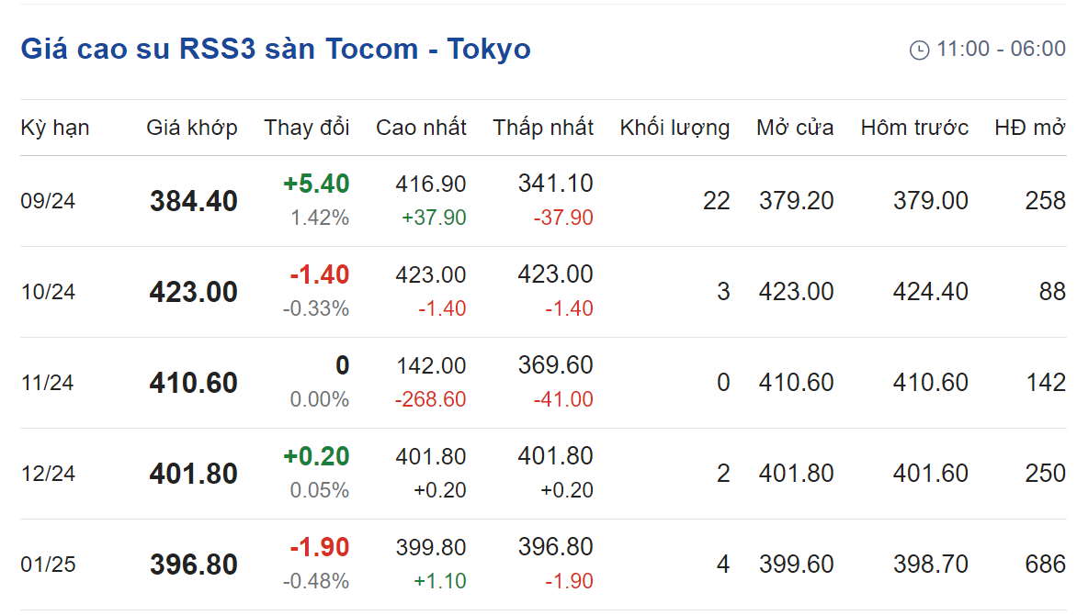Click the Thay đổi column header
The height and width of the screenshot is (615, 1077).
coord(306,128)
